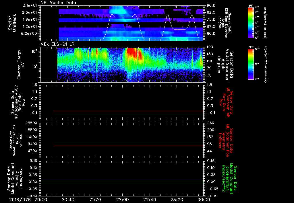Click the "110" scanner angle tick label
This screenshot has height=203, width=294.
(210, 61)
